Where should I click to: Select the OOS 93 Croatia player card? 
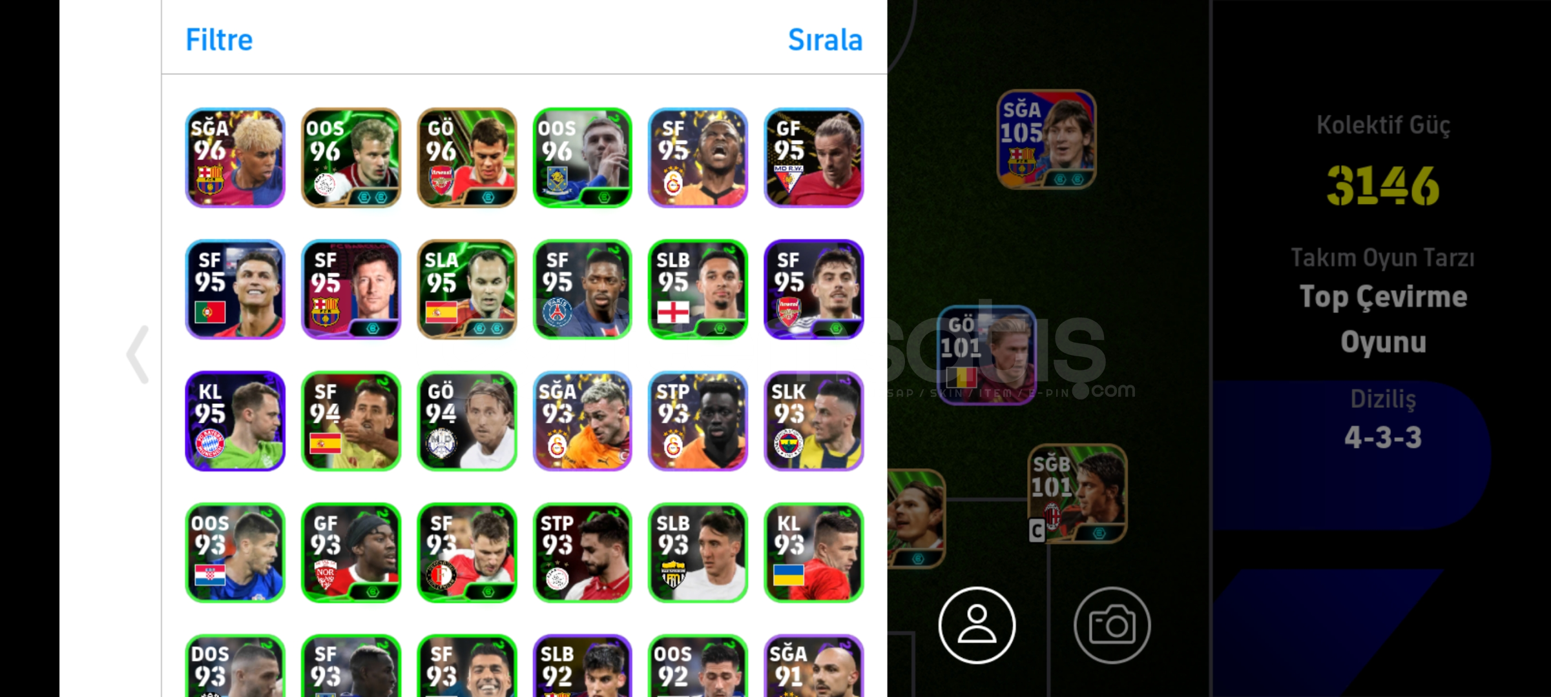pyautogui.click(x=235, y=552)
